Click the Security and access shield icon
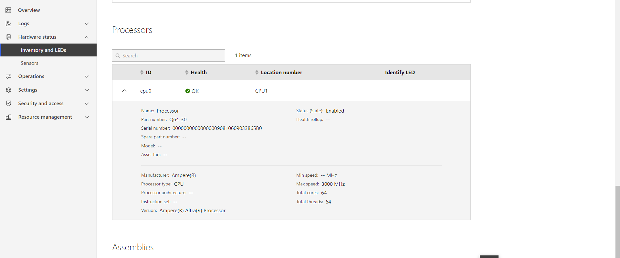Viewport: 620px width, 258px height. (8, 104)
